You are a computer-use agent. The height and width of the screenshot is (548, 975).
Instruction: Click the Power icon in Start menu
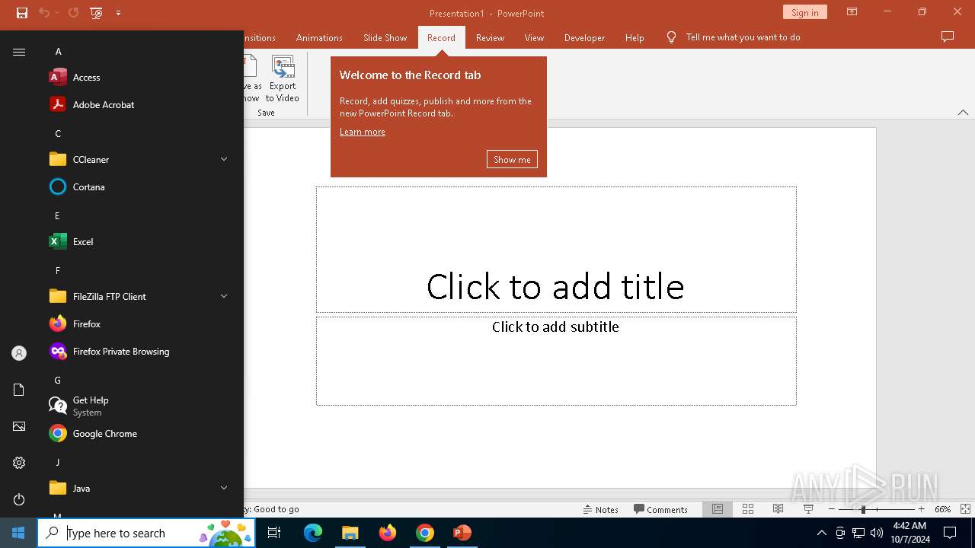(x=19, y=499)
